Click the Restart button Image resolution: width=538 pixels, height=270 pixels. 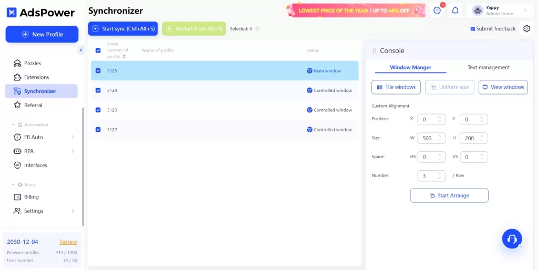tap(194, 29)
